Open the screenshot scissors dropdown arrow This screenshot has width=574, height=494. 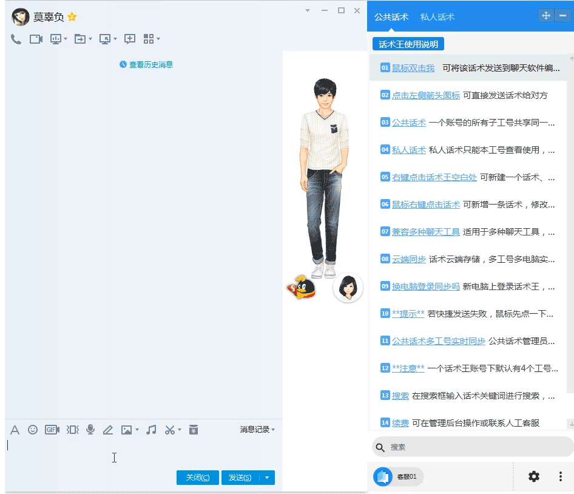180,430
